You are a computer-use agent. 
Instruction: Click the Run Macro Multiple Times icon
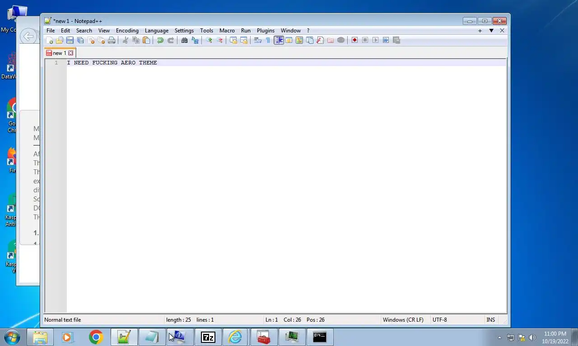tap(386, 40)
